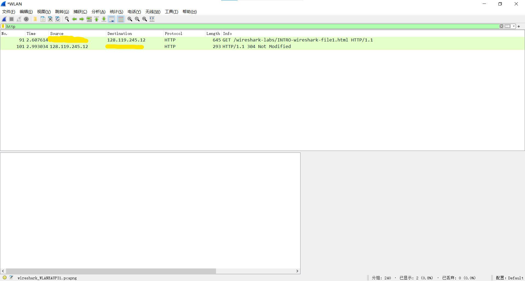Toggle packet list colorization
The width and height of the screenshot is (525, 281).
pos(121,19)
